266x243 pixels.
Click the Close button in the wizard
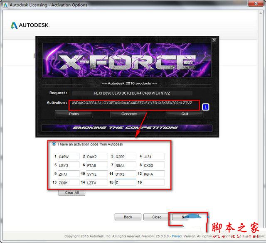point(157,217)
